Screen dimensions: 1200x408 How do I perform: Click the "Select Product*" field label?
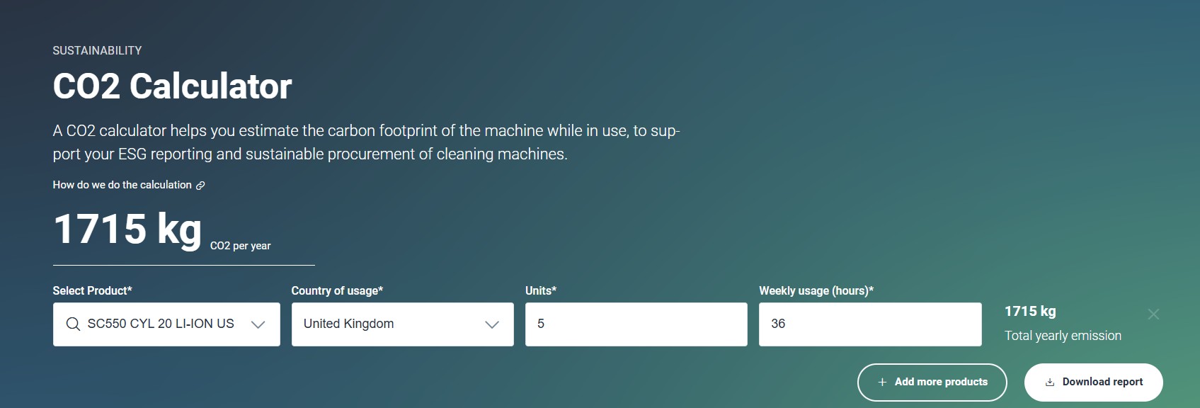click(92, 290)
